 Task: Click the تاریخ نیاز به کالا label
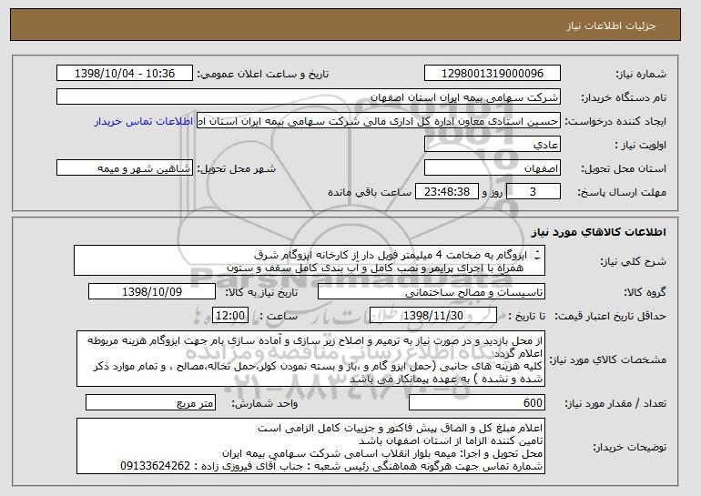(x=261, y=292)
